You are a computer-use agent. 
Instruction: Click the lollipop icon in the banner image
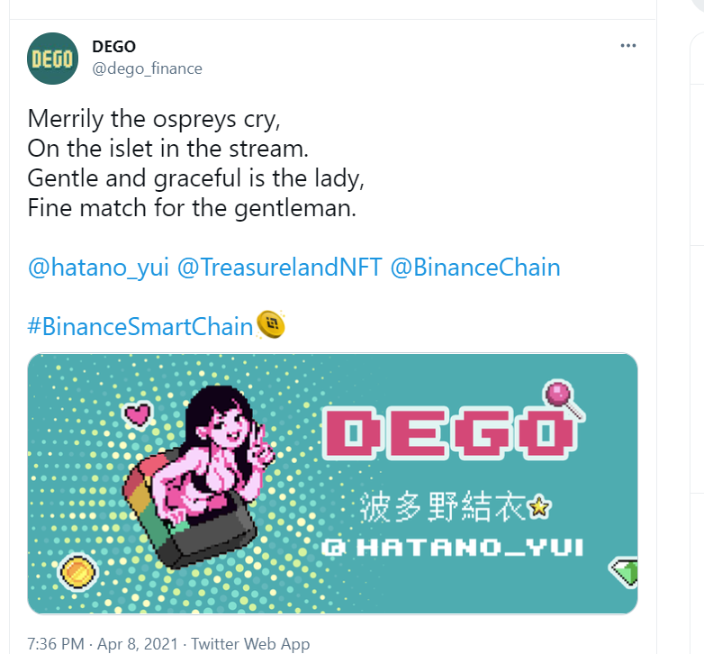[x=562, y=397]
